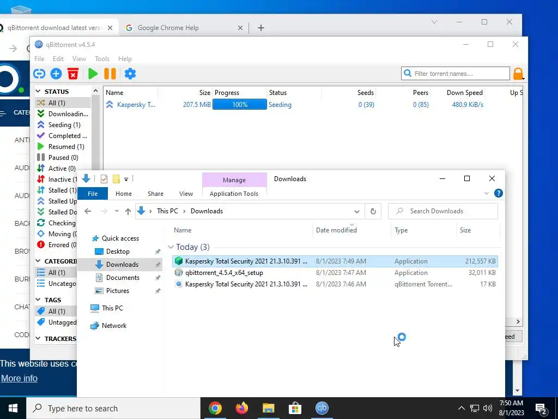Open Explorer Help question mark icon
Viewport: 558px width, 419px height.
click(498, 194)
